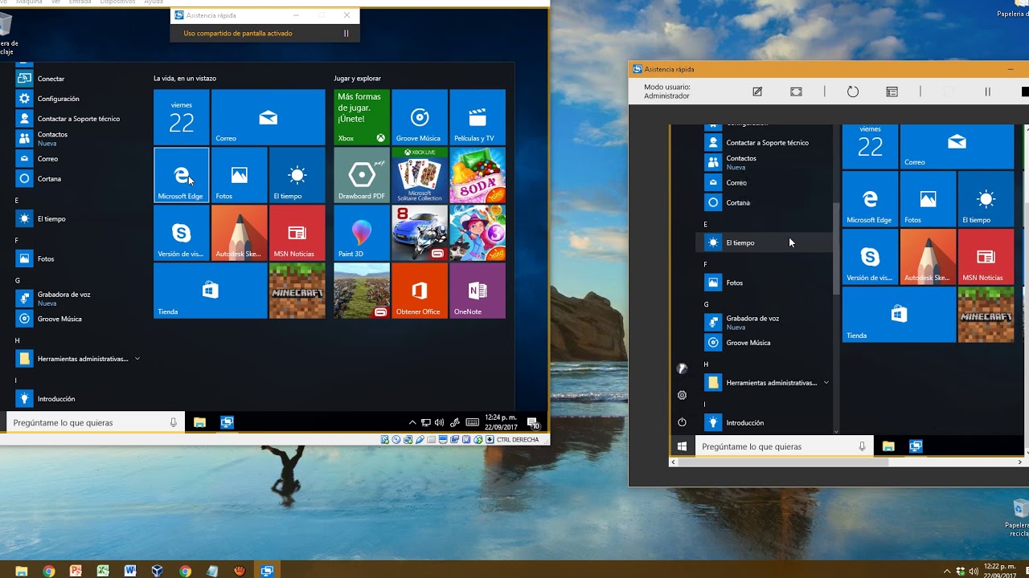Open the Drawboard PDF tile

pos(361,175)
